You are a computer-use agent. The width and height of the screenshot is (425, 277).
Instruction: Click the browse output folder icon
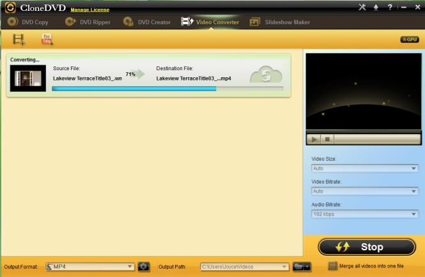point(302,267)
